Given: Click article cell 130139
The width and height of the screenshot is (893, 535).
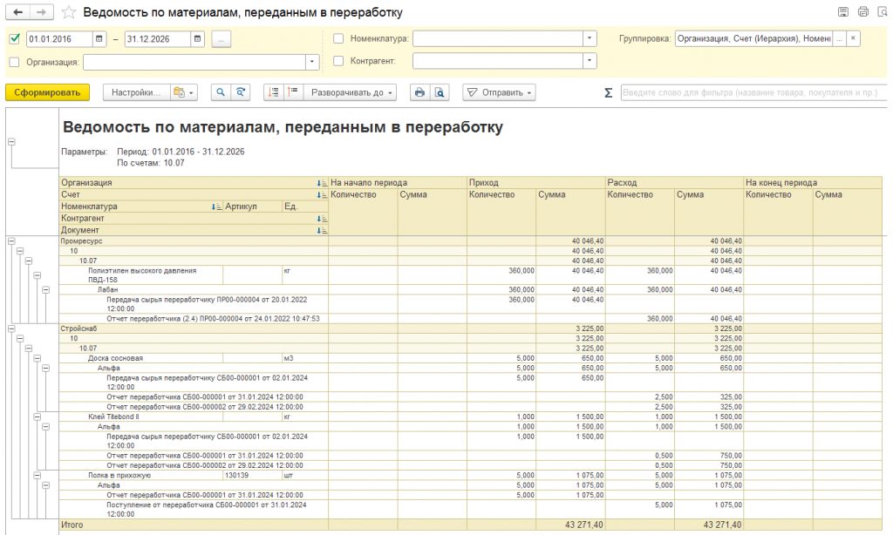Looking at the screenshot, I should (237, 475).
